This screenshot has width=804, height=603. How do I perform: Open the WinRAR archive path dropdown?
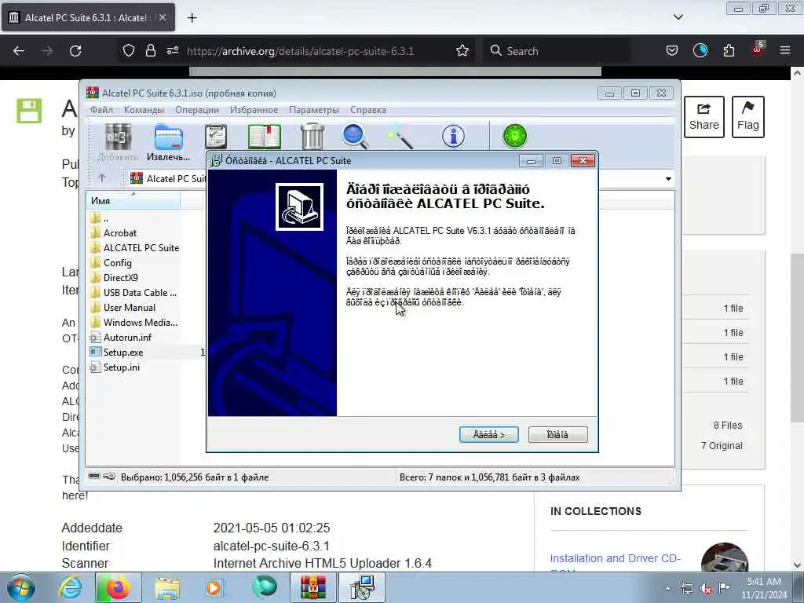668,179
